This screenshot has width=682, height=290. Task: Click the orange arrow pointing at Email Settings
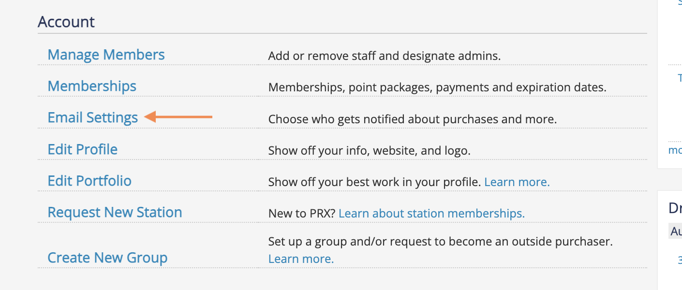(x=179, y=117)
